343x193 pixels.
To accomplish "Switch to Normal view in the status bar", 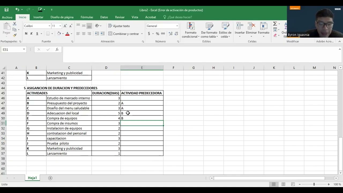I will tap(274, 184).
